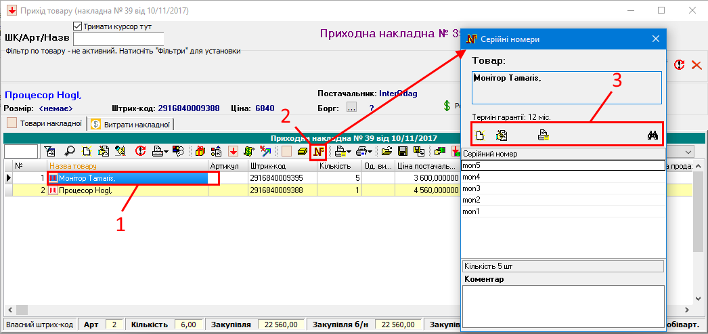Image resolution: width=708 pixels, height=334 pixels.
Task: Select the 'Товари накладної' tab
Action: 45,124
